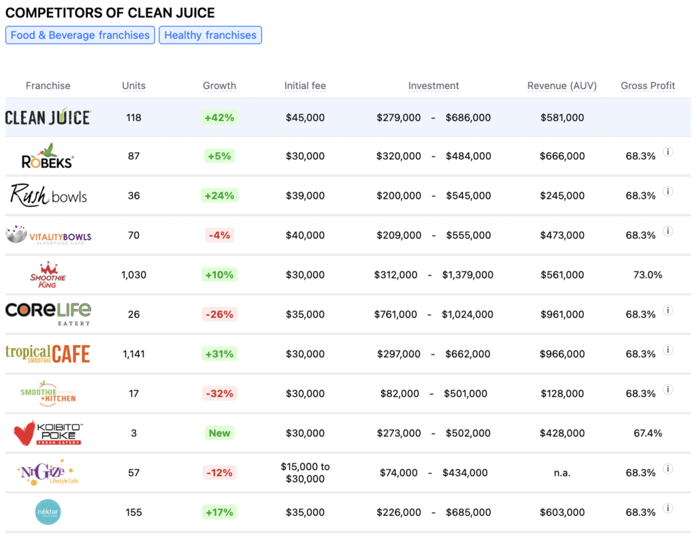The width and height of the screenshot is (697, 539).
Task: Click the +42% growth badge
Action: point(220,117)
